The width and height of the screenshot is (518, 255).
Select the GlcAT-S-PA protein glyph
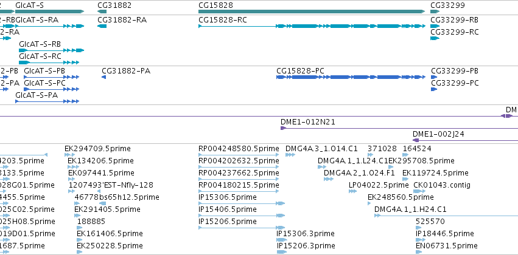point(47,101)
